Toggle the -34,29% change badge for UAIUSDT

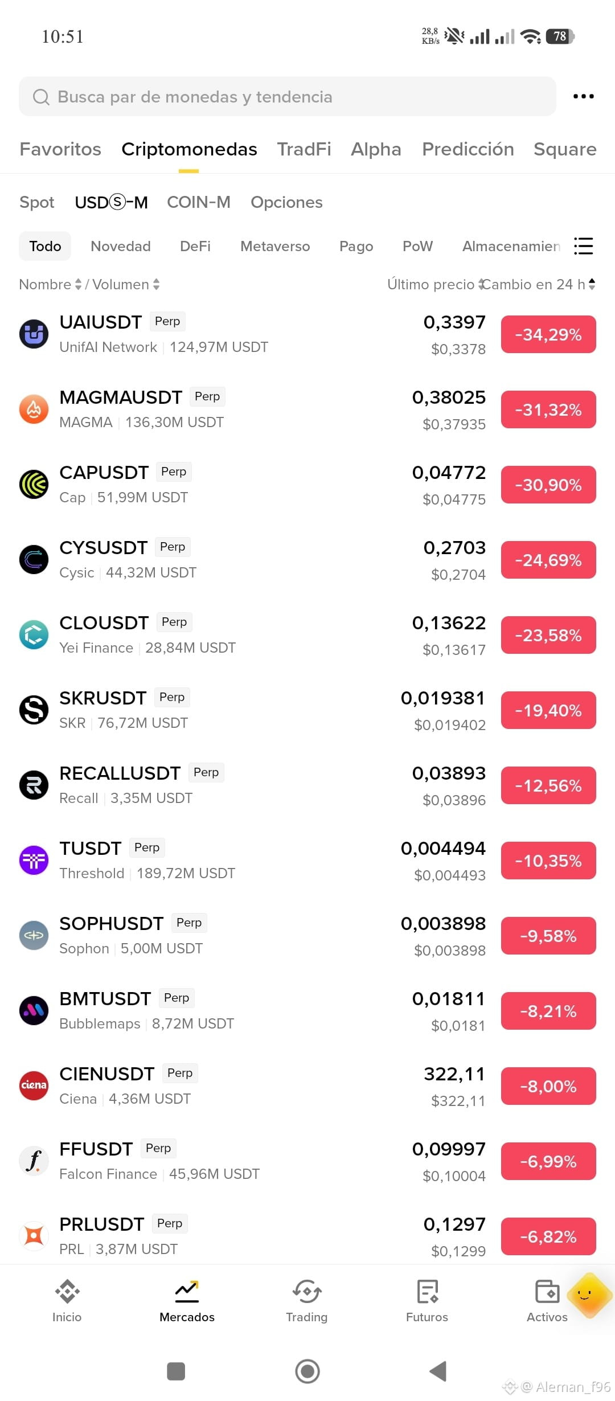[x=548, y=334]
